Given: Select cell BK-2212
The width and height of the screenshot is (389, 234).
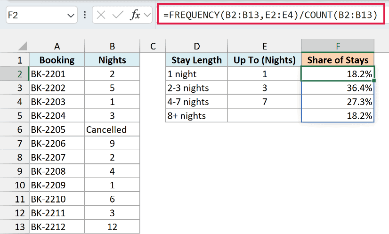Looking at the screenshot, I should click(x=57, y=227).
